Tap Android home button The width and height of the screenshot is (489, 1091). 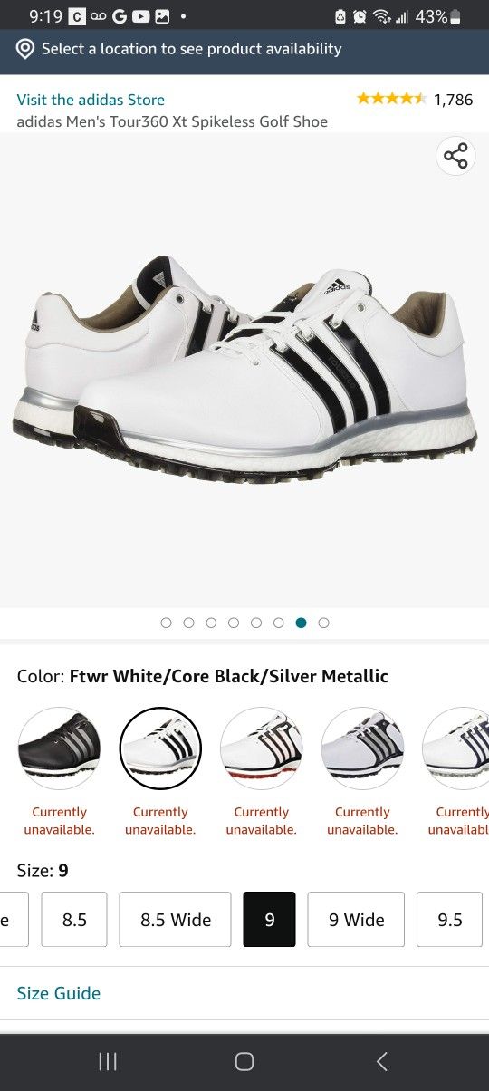click(x=244, y=1062)
